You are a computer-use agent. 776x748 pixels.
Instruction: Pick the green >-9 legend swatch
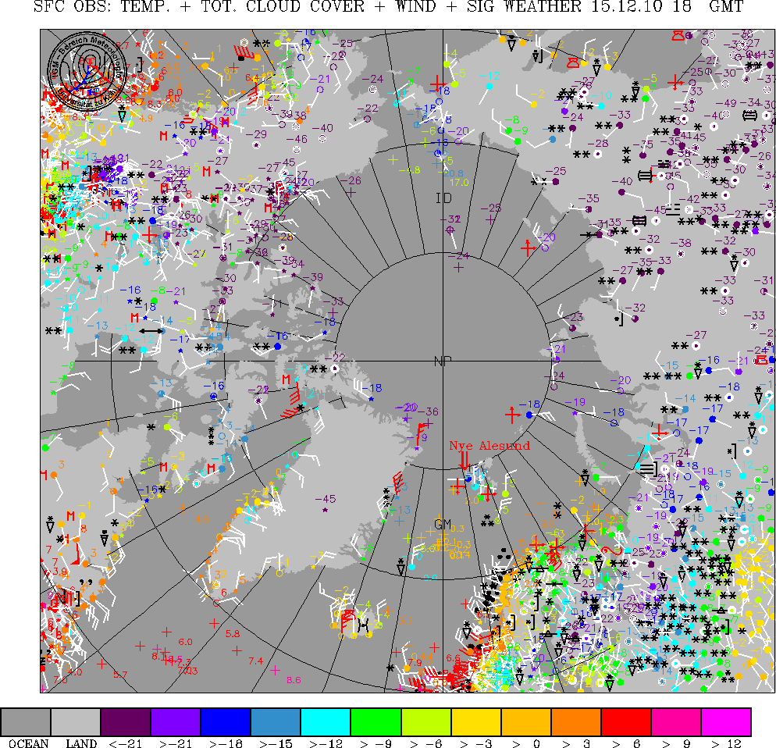(x=376, y=721)
